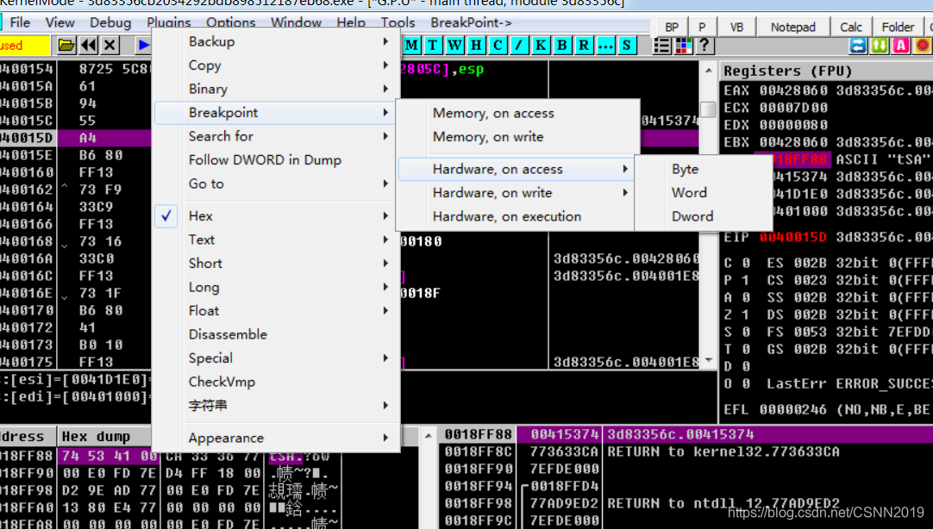Expand the Short submenu
This screenshot has width=933, height=529.
274,264
